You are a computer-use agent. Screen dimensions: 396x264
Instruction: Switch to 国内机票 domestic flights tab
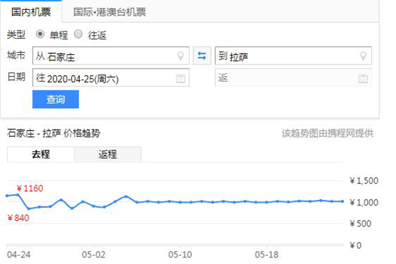coord(30,11)
